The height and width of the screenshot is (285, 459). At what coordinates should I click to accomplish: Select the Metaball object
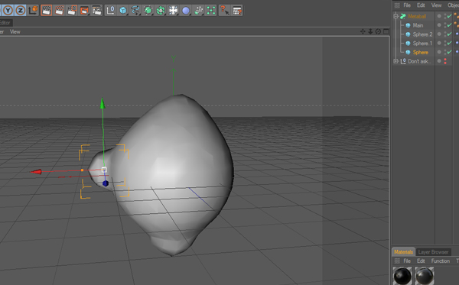[417, 16]
